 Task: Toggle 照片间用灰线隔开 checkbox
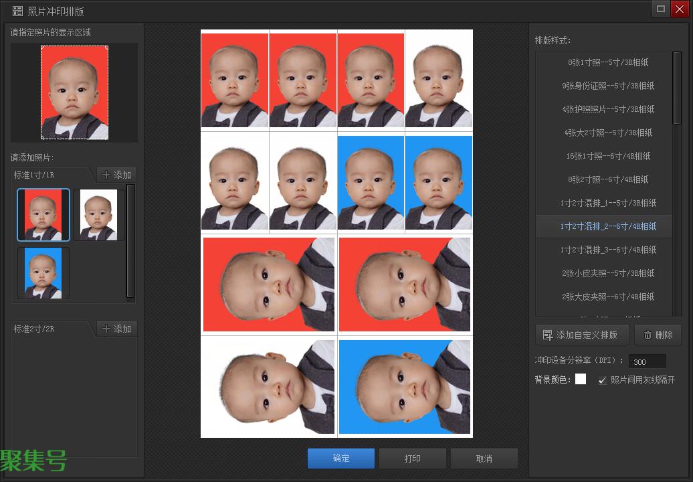pyautogui.click(x=603, y=380)
